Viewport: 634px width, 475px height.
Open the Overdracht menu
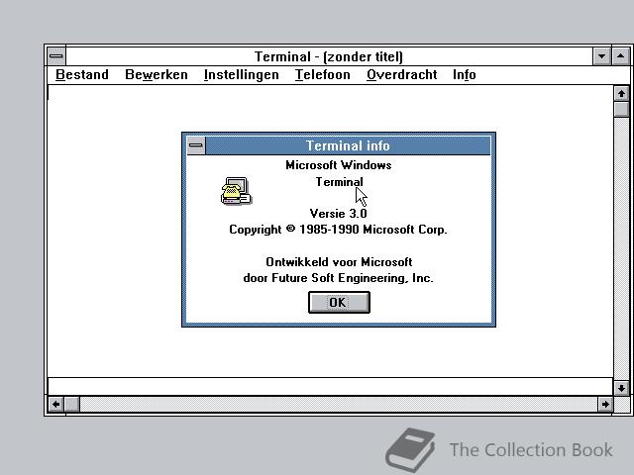click(x=401, y=75)
